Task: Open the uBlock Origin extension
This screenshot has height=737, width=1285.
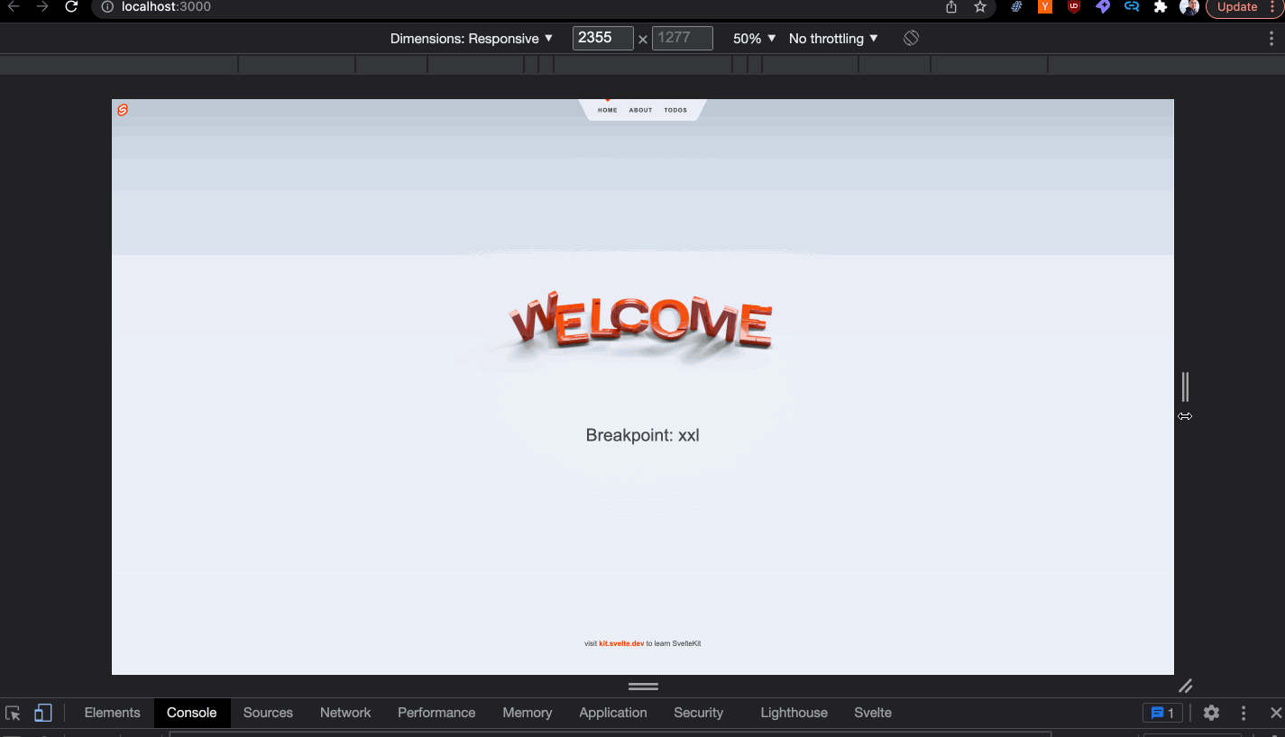Action: [x=1074, y=6]
